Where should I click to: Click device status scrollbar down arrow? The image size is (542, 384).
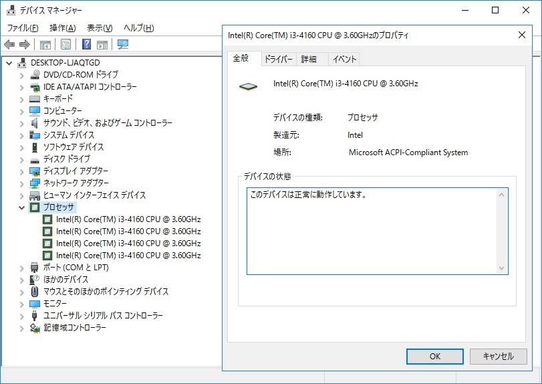coord(501,268)
